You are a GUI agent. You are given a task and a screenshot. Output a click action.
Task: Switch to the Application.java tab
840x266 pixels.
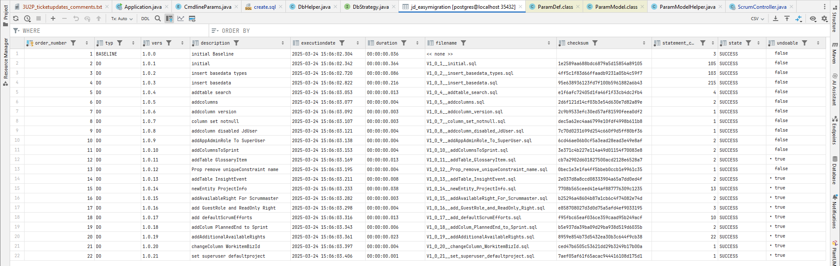[142, 7]
